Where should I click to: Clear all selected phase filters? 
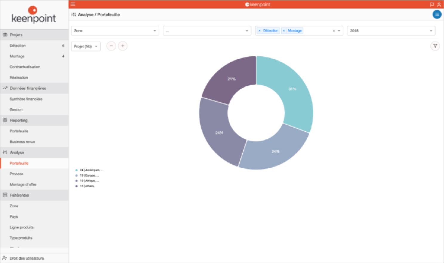tap(334, 31)
